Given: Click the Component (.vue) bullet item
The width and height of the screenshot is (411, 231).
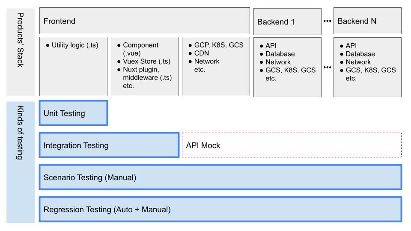Looking at the screenshot, I should tap(140, 49).
